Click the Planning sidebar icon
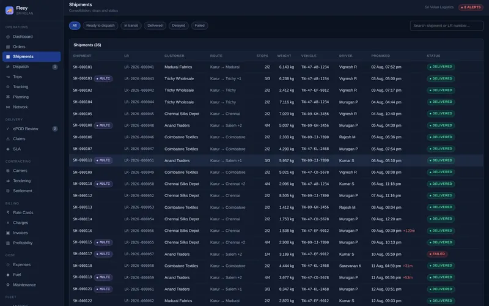Image resolution: width=489 pixels, height=306 pixels. coord(8,97)
